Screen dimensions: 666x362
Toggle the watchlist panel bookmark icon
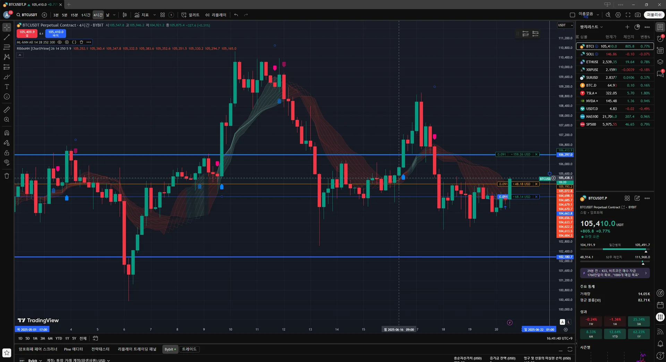pos(660,27)
